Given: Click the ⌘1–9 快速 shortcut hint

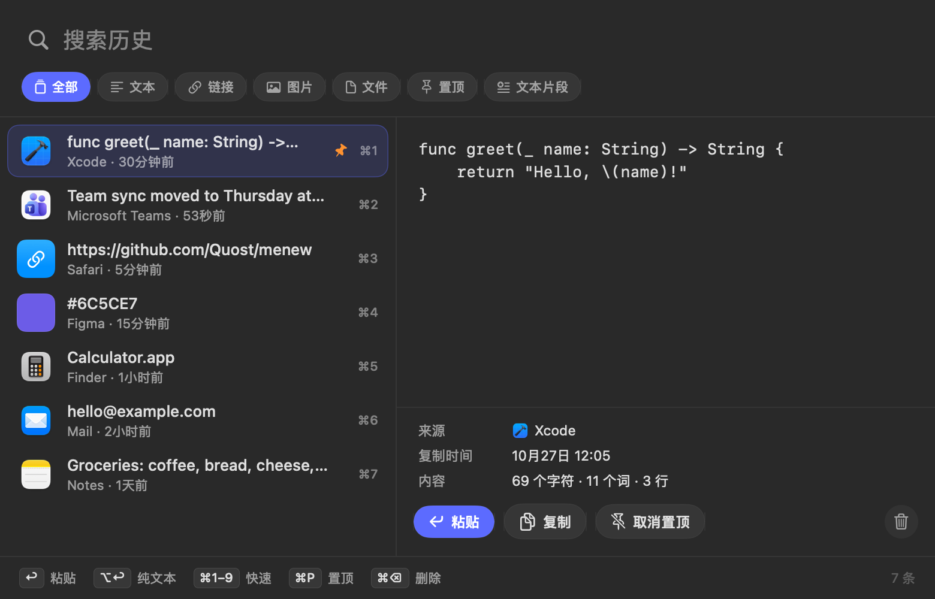Looking at the screenshot, I should coord(233,578).
